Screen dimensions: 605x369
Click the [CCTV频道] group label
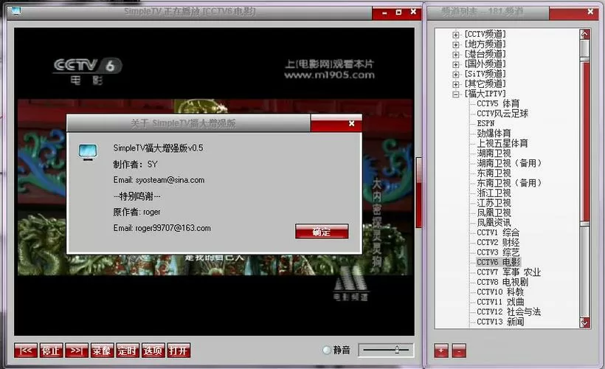pos(485,35)
